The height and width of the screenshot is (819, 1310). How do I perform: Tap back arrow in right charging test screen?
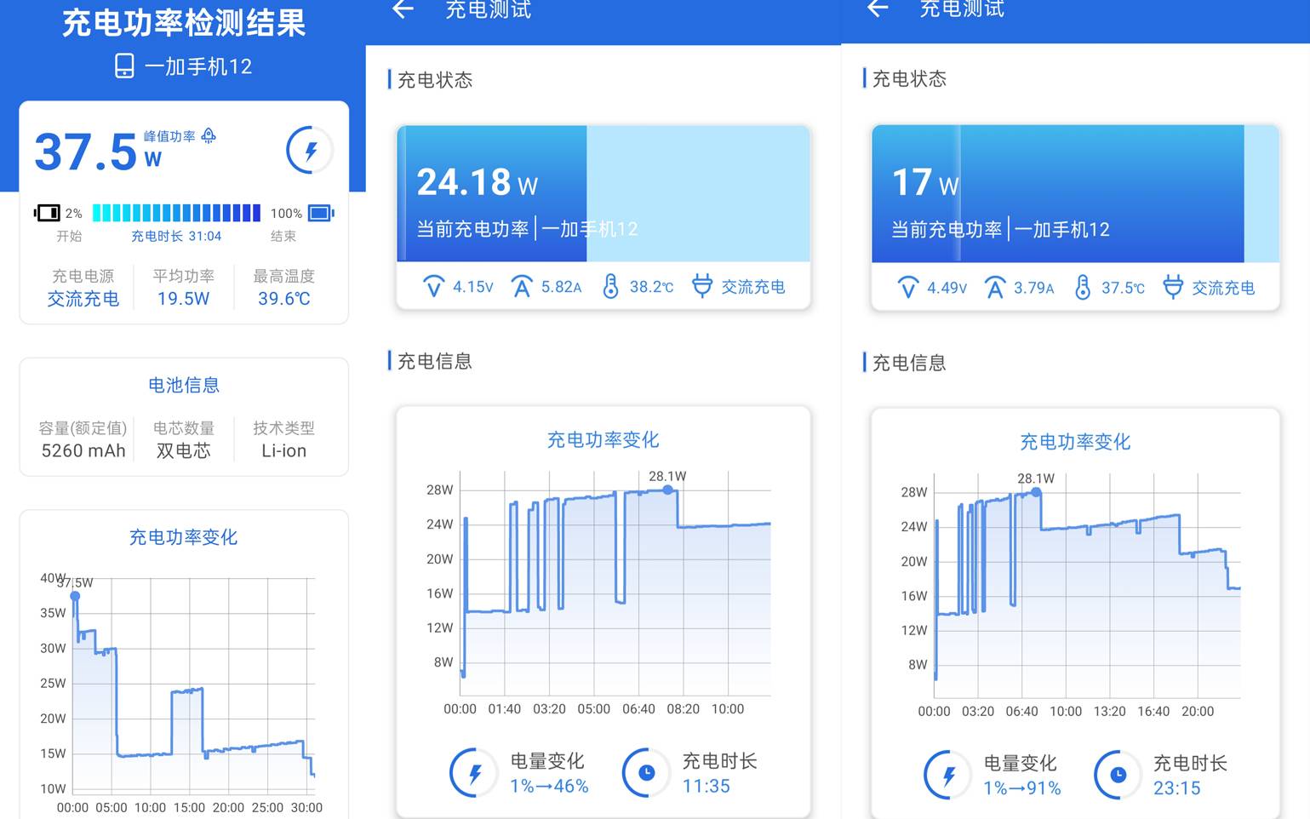878,9
